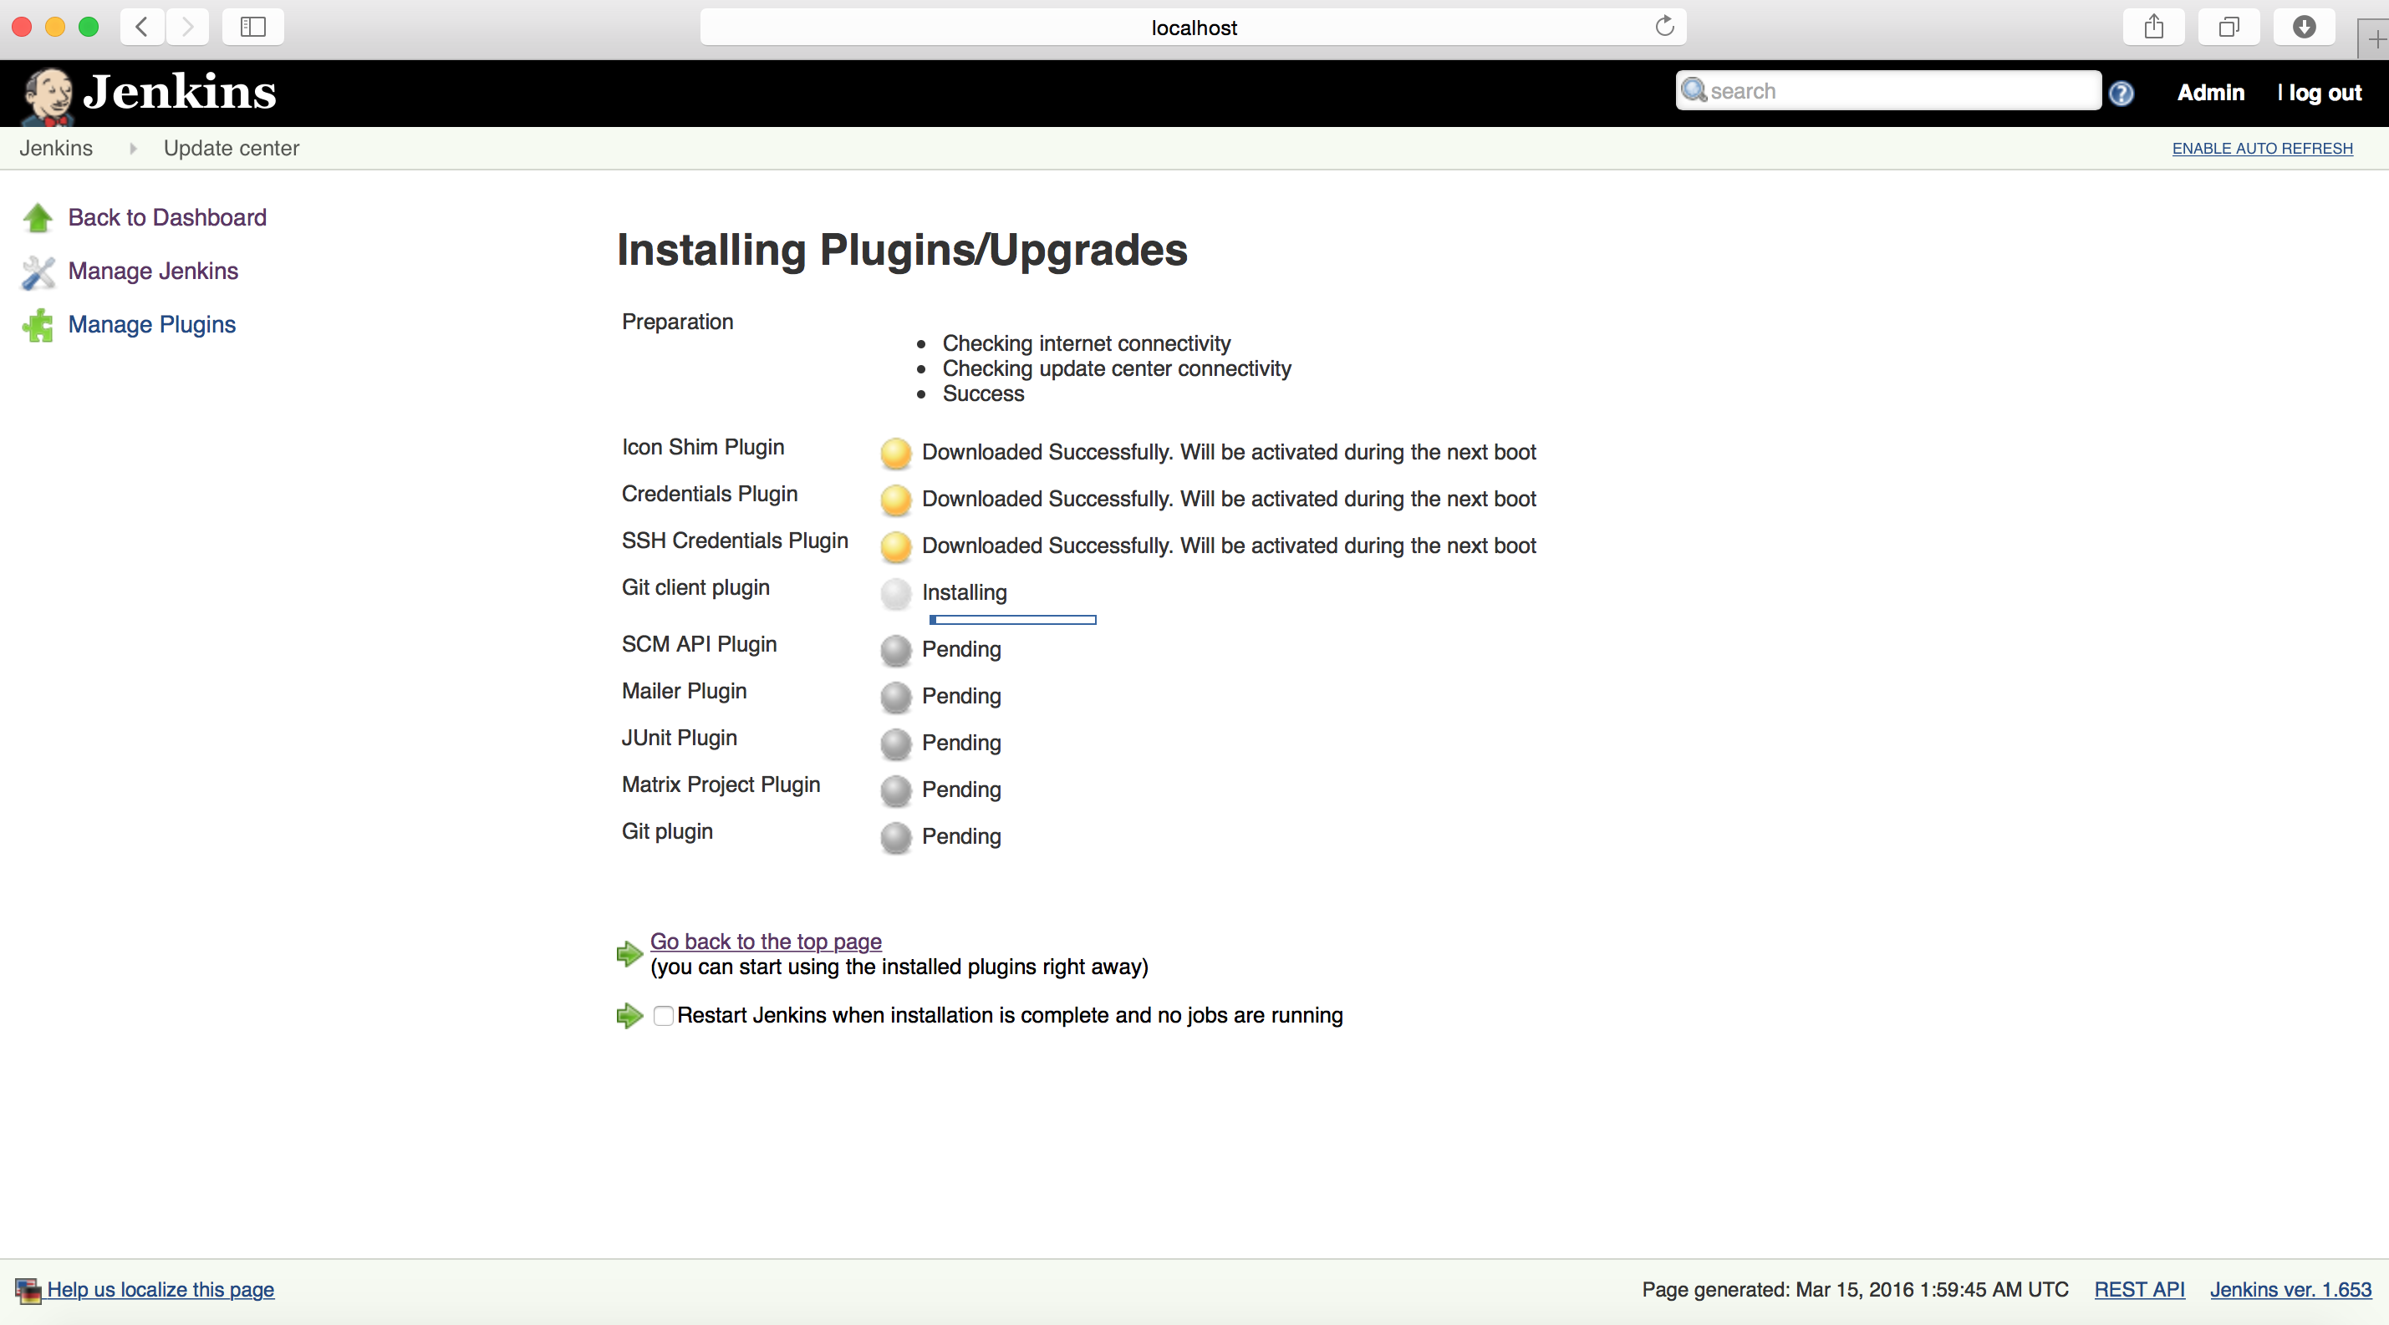Screen dimensions: 2389x1325
Task: Click the SSH Credentials Plugin name
Action: click(x=735, y=541)
